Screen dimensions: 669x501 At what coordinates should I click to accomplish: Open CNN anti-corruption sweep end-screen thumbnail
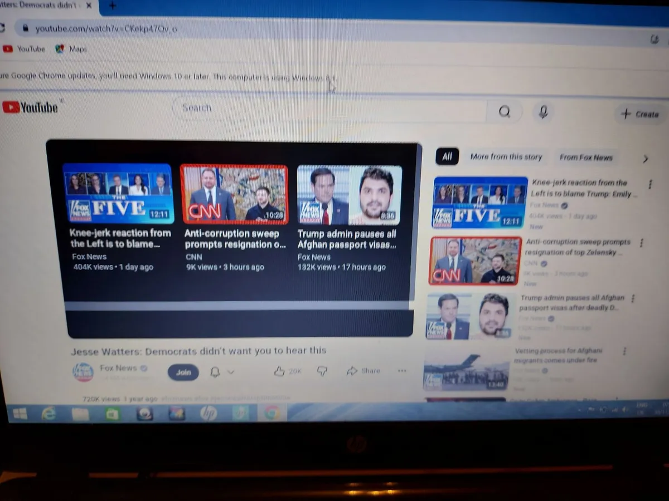pos(234,194)
